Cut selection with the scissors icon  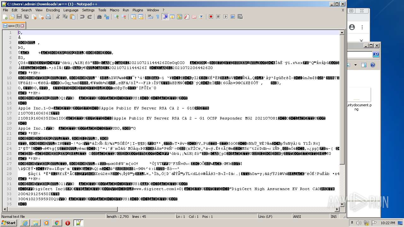pyautogui.click(x=58, y=17)
